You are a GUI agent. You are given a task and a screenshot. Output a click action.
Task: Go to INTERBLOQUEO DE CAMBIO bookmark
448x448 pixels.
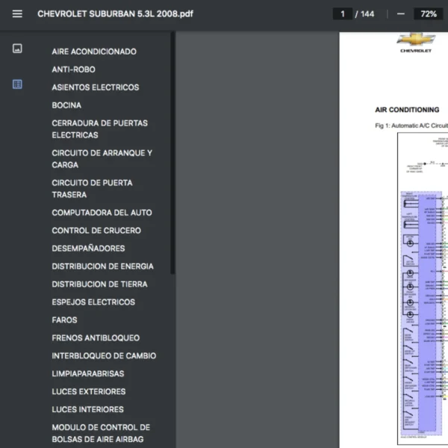tap(104, 355)
